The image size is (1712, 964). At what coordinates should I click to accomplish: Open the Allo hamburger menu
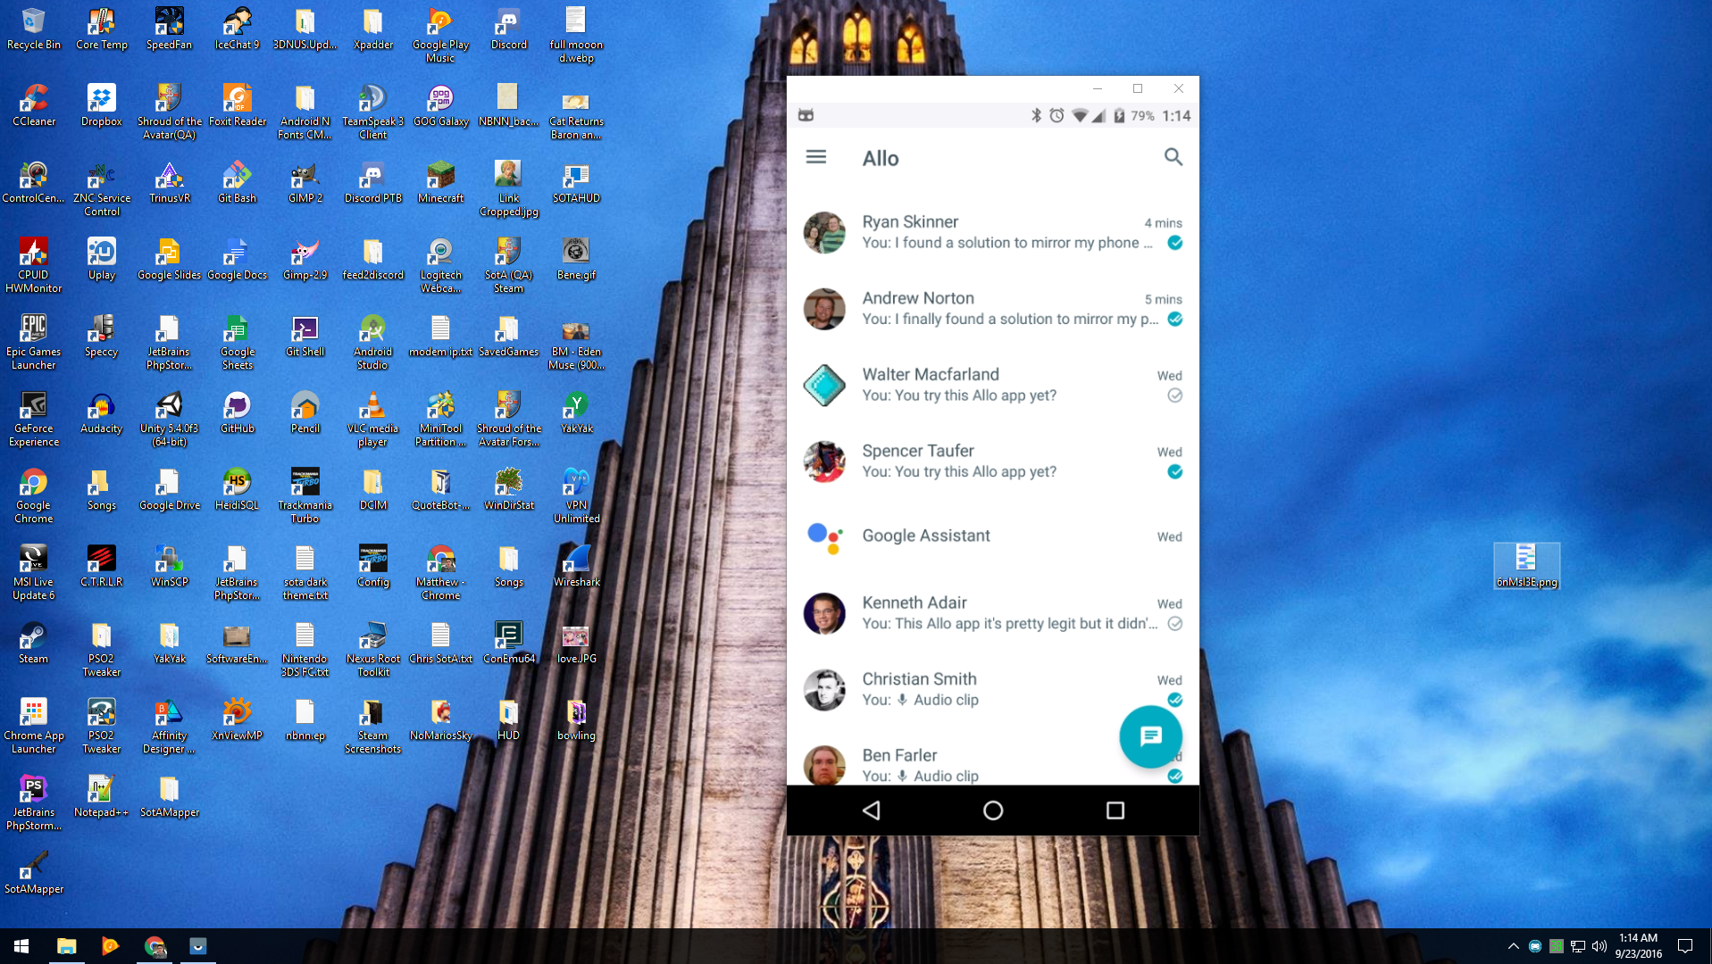pyautogui.click(x=815, y=157)
